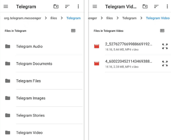Click the Telegram title in left pane
The image size is (171, 140).
pyautogui.click(x=26, y=7)
